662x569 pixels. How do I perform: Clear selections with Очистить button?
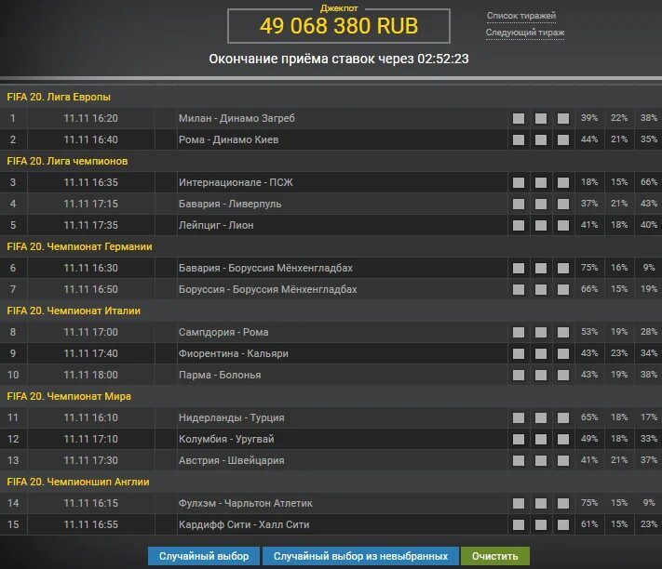click(494, 556)
